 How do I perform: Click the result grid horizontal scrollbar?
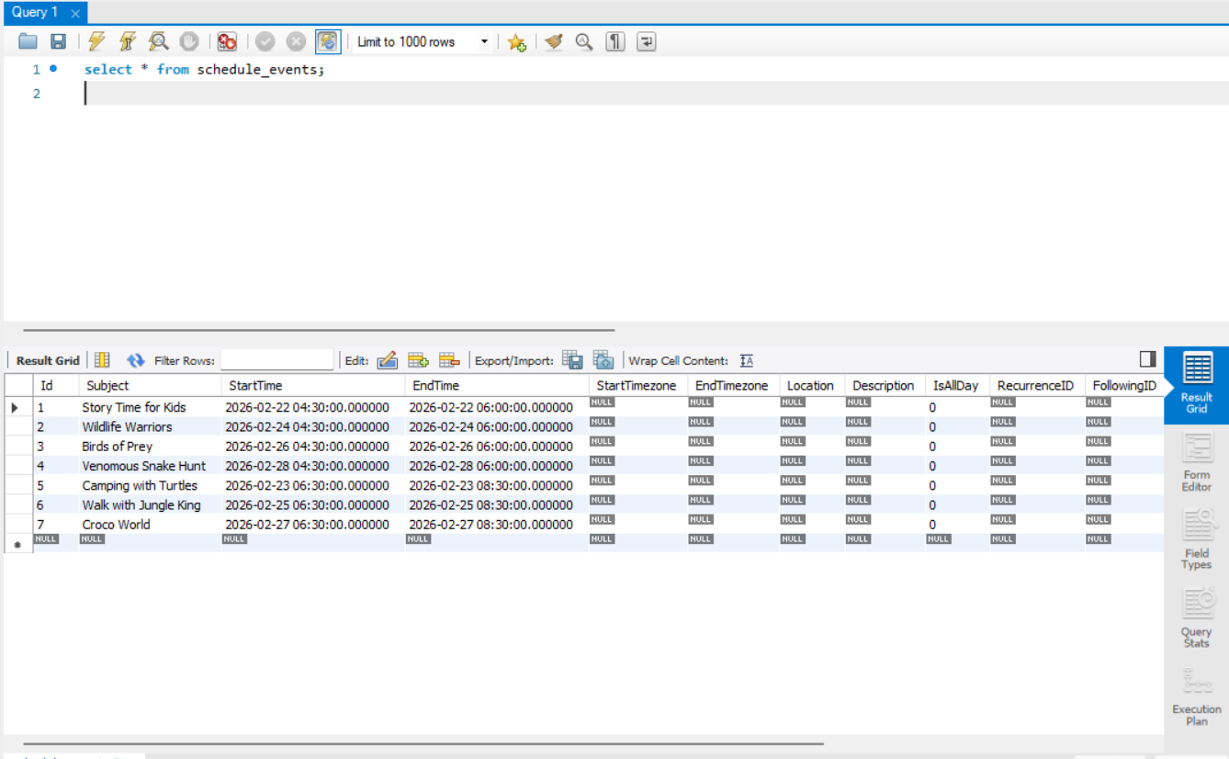(423, 743)
